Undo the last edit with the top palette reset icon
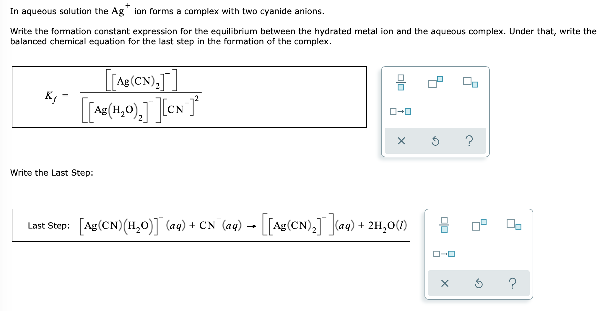The height and width of the screenshot is (311, 605). [x=435, y=141]
